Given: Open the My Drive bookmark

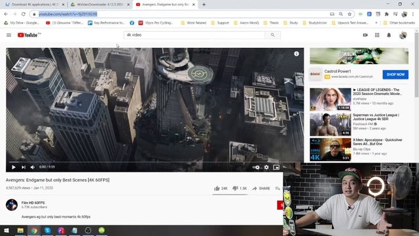Looking at the screenshot, I should (22, 23).
